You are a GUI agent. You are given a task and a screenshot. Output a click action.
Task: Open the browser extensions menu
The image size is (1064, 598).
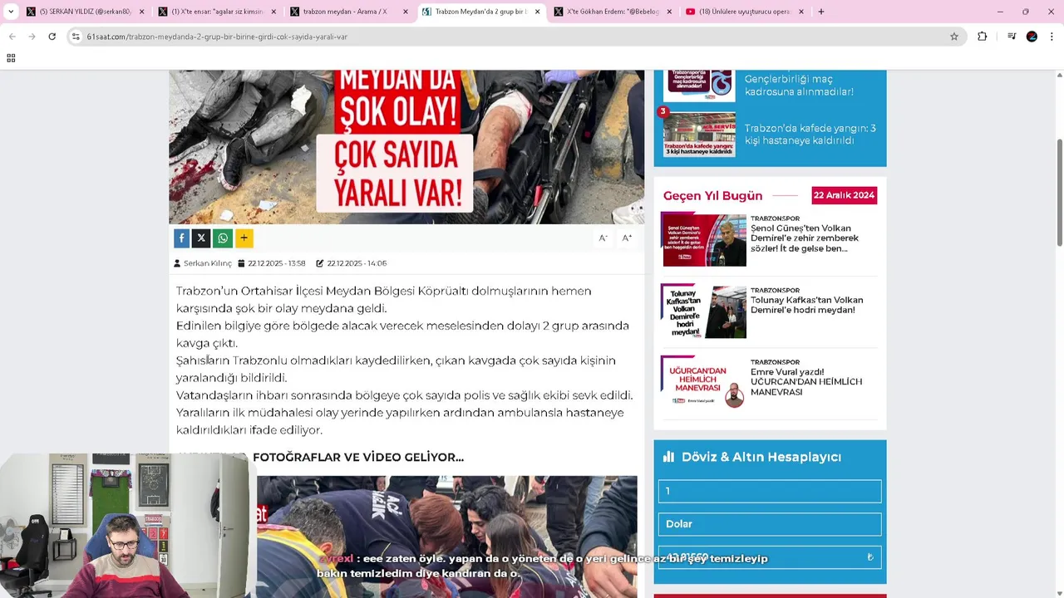point(982,37)
